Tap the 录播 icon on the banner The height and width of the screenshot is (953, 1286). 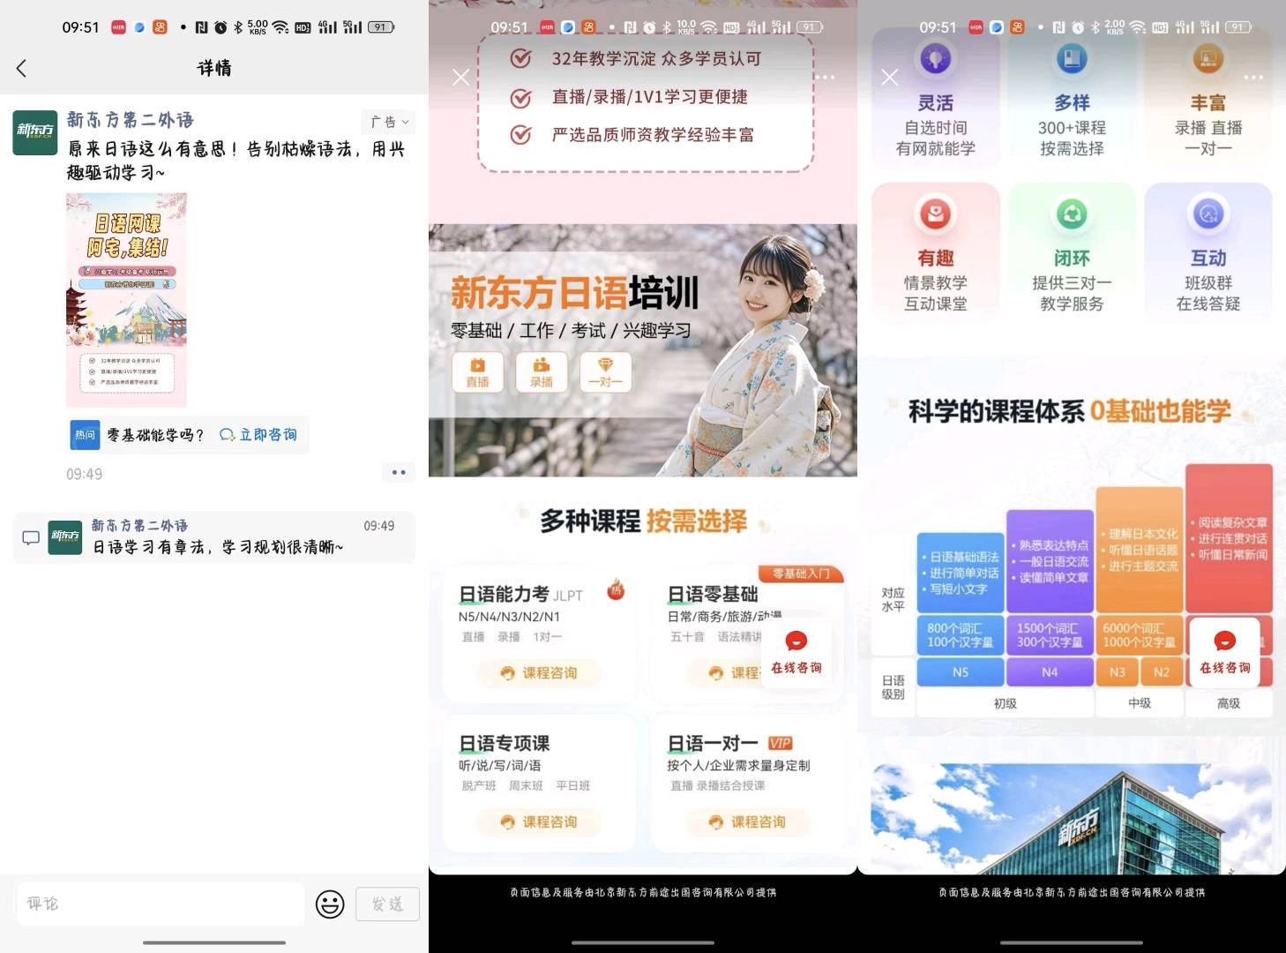pyautogui.click(x=542, y=371)
